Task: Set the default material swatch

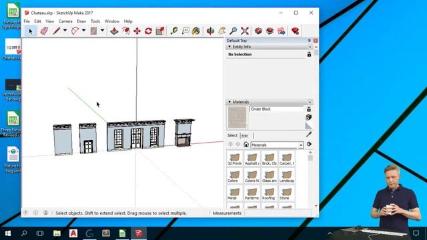Action: (308, 125)
